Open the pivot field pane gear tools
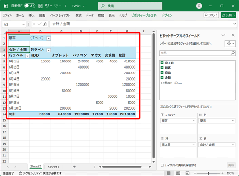239x176 pixels. coord(230,43)
